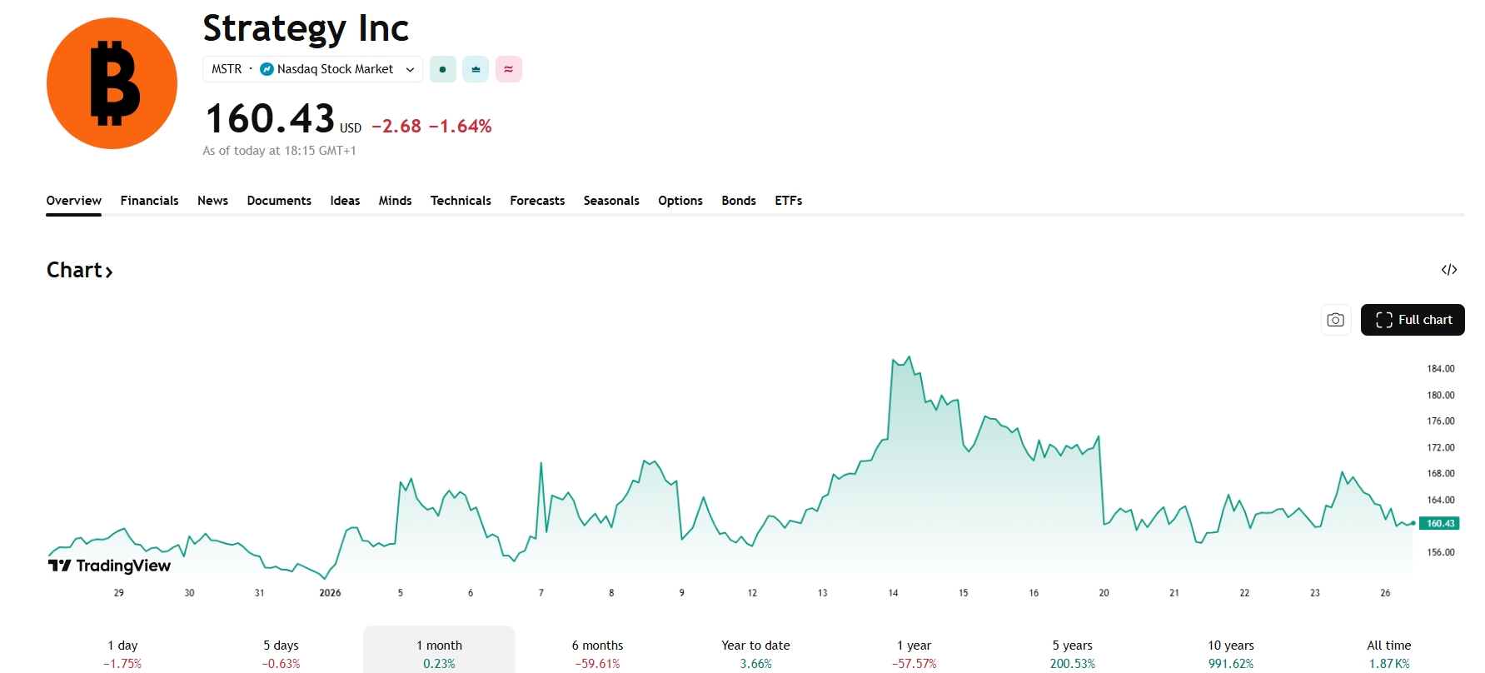Click the Bitcoin Strategy Inc logo
Viewport: 1485px width, 673px height.
pyautogui.click(x=112, y=83)
